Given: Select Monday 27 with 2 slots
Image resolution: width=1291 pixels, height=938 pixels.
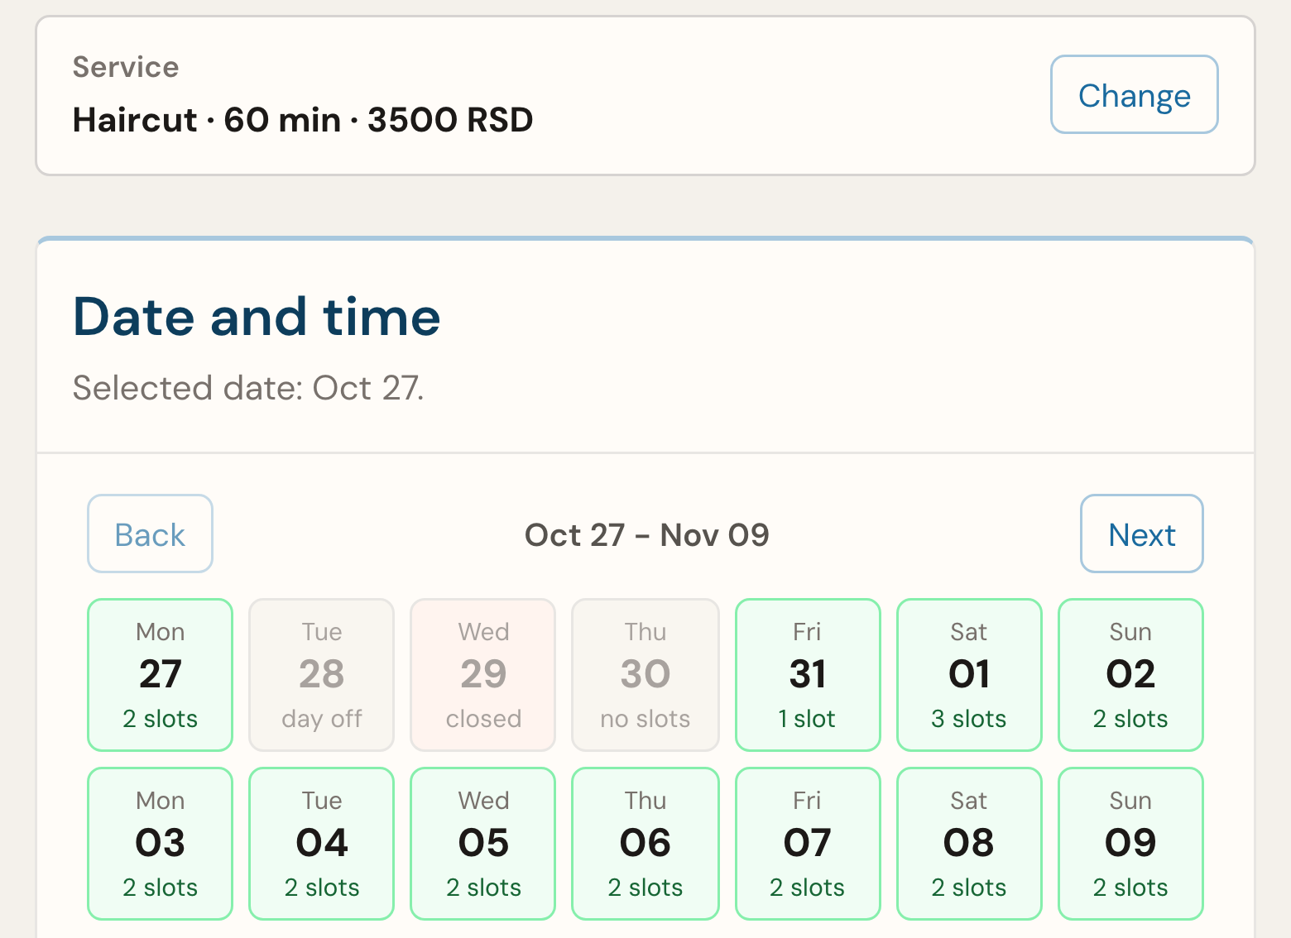Looking at the screenshot, I should [160, 675].
